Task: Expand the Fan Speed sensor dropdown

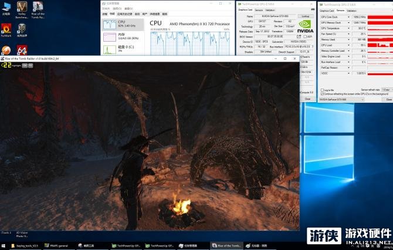Action: (348, 34)
